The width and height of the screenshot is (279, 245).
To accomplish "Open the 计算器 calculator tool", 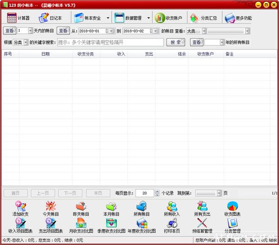I will point(19,18).
